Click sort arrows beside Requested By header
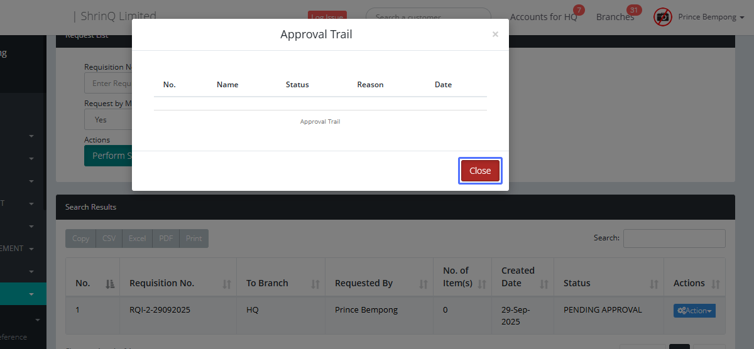Image resolution: width=754 pixels, height=349 pixels. tap(423, 284)
